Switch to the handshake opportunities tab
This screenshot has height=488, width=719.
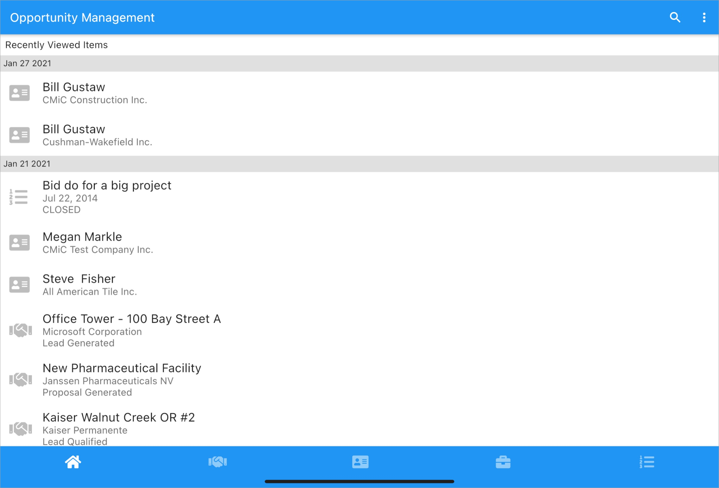pos(217,462)
